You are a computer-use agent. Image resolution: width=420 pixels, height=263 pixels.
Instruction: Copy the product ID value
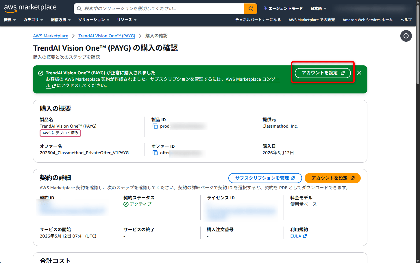point(155,126)
